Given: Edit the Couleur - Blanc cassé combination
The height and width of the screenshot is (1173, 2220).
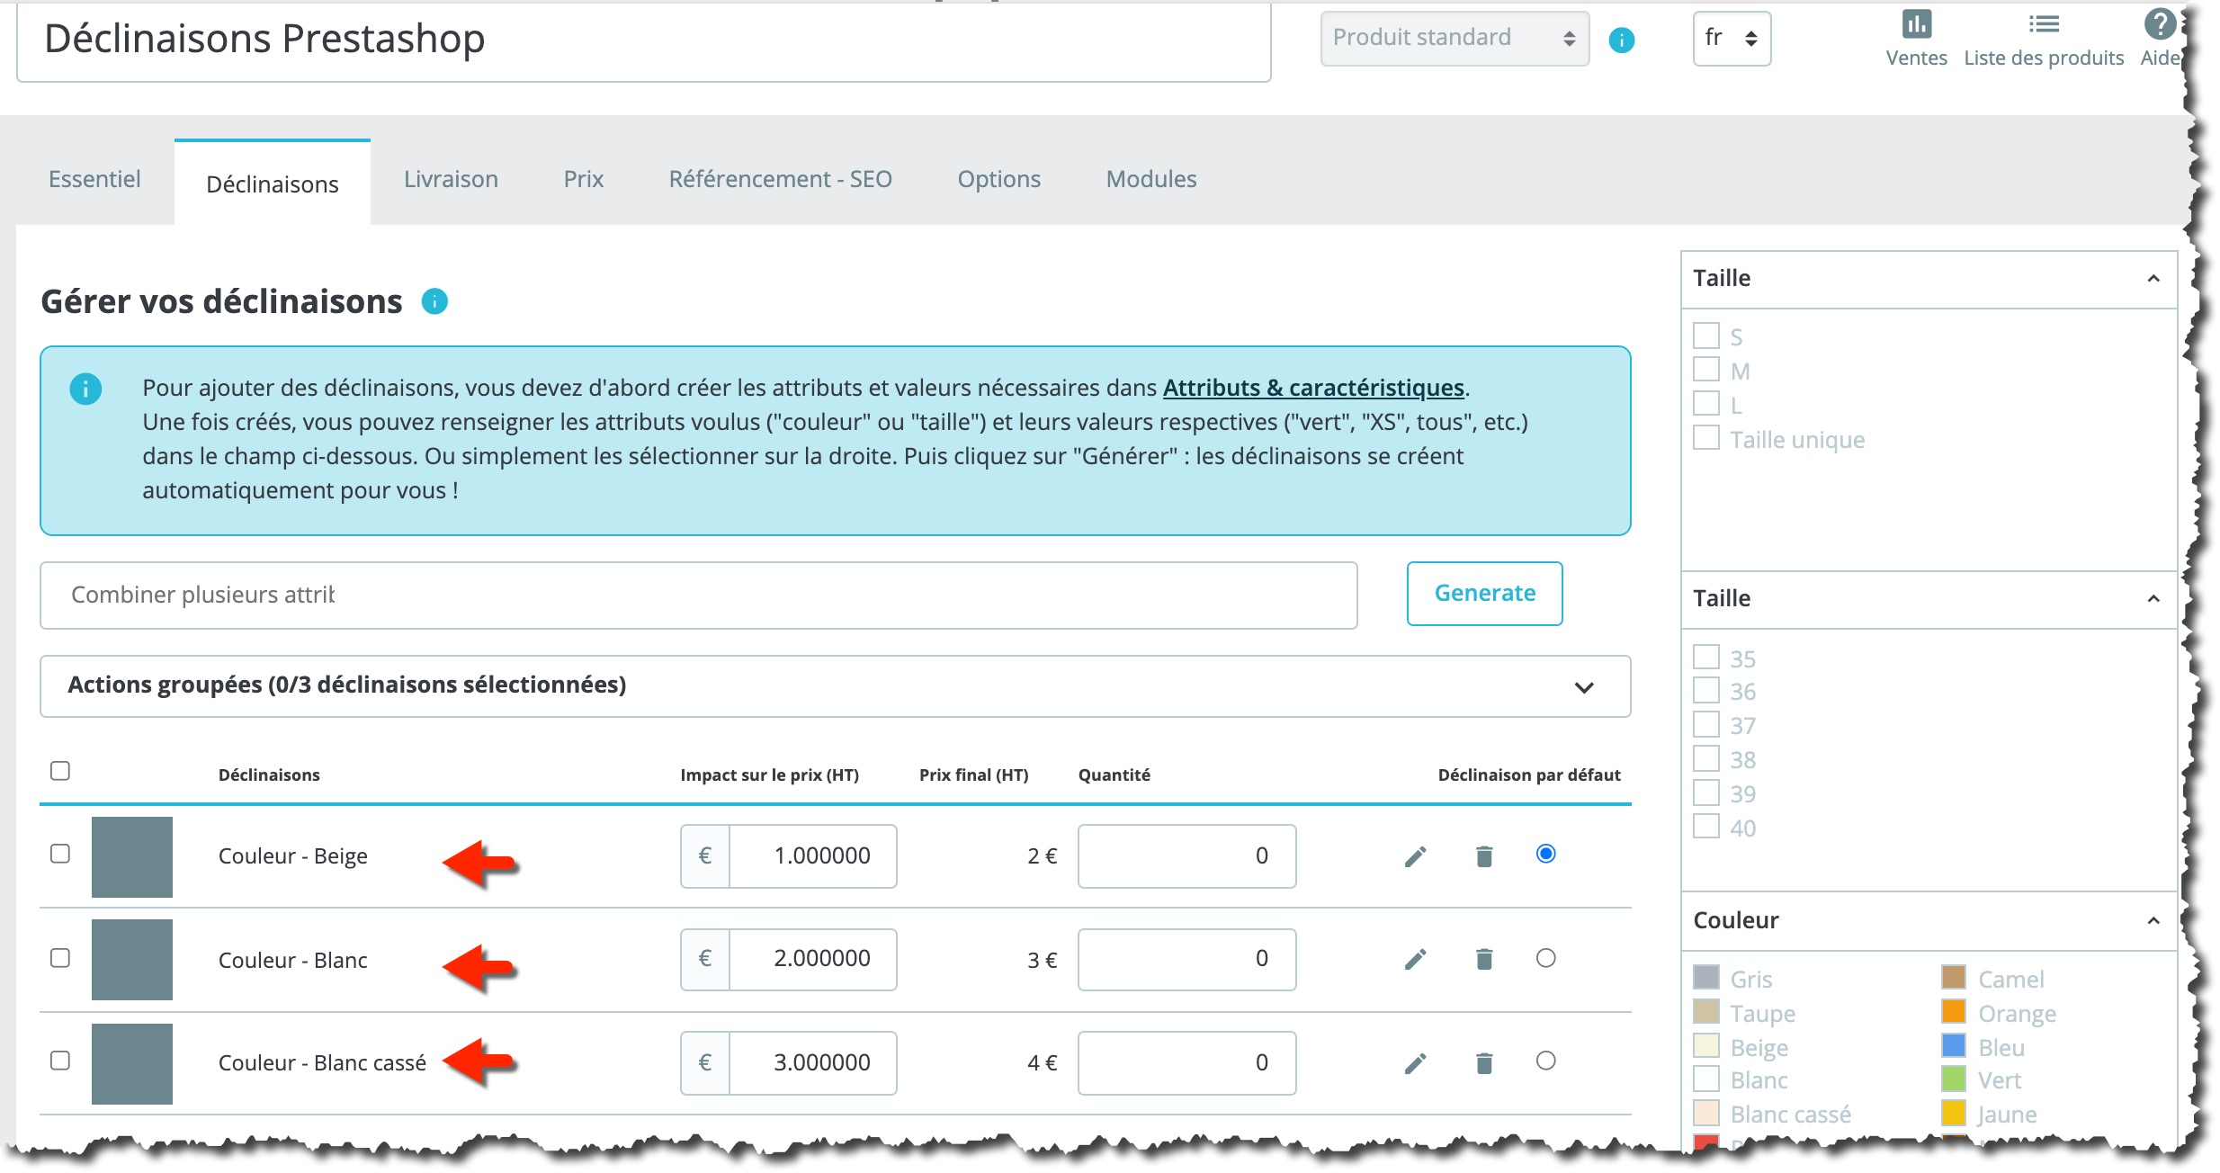Looking at the screenshot, I should (x=1415, y=1063).
